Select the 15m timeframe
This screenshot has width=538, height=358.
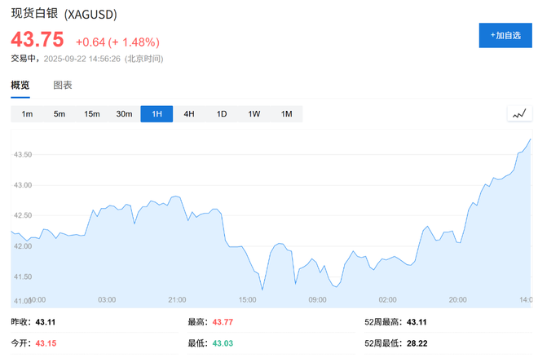(x=91, y=114)
